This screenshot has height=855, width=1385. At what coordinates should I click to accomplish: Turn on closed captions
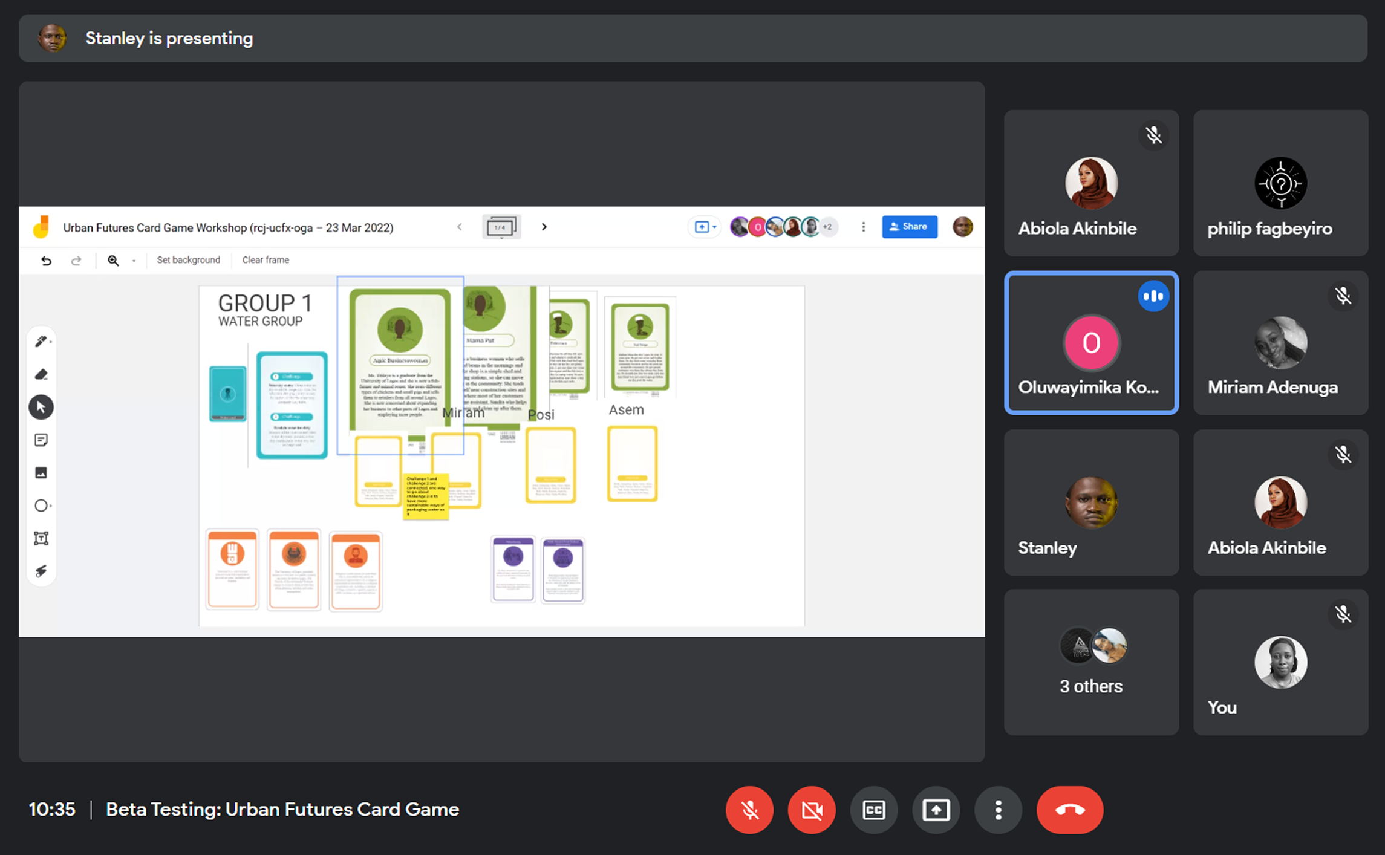[x=874, y=810]
